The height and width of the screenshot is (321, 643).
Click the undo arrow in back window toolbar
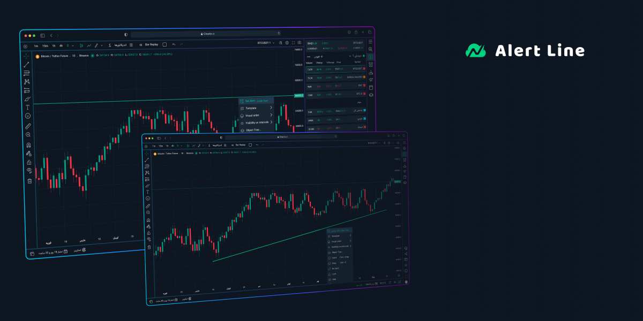[x=174, y=44]
